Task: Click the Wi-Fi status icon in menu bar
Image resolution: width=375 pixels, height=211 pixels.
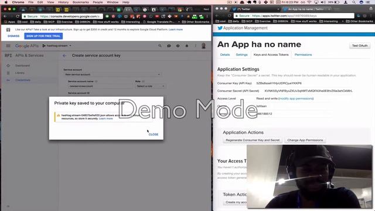Action: pos(309,2)
